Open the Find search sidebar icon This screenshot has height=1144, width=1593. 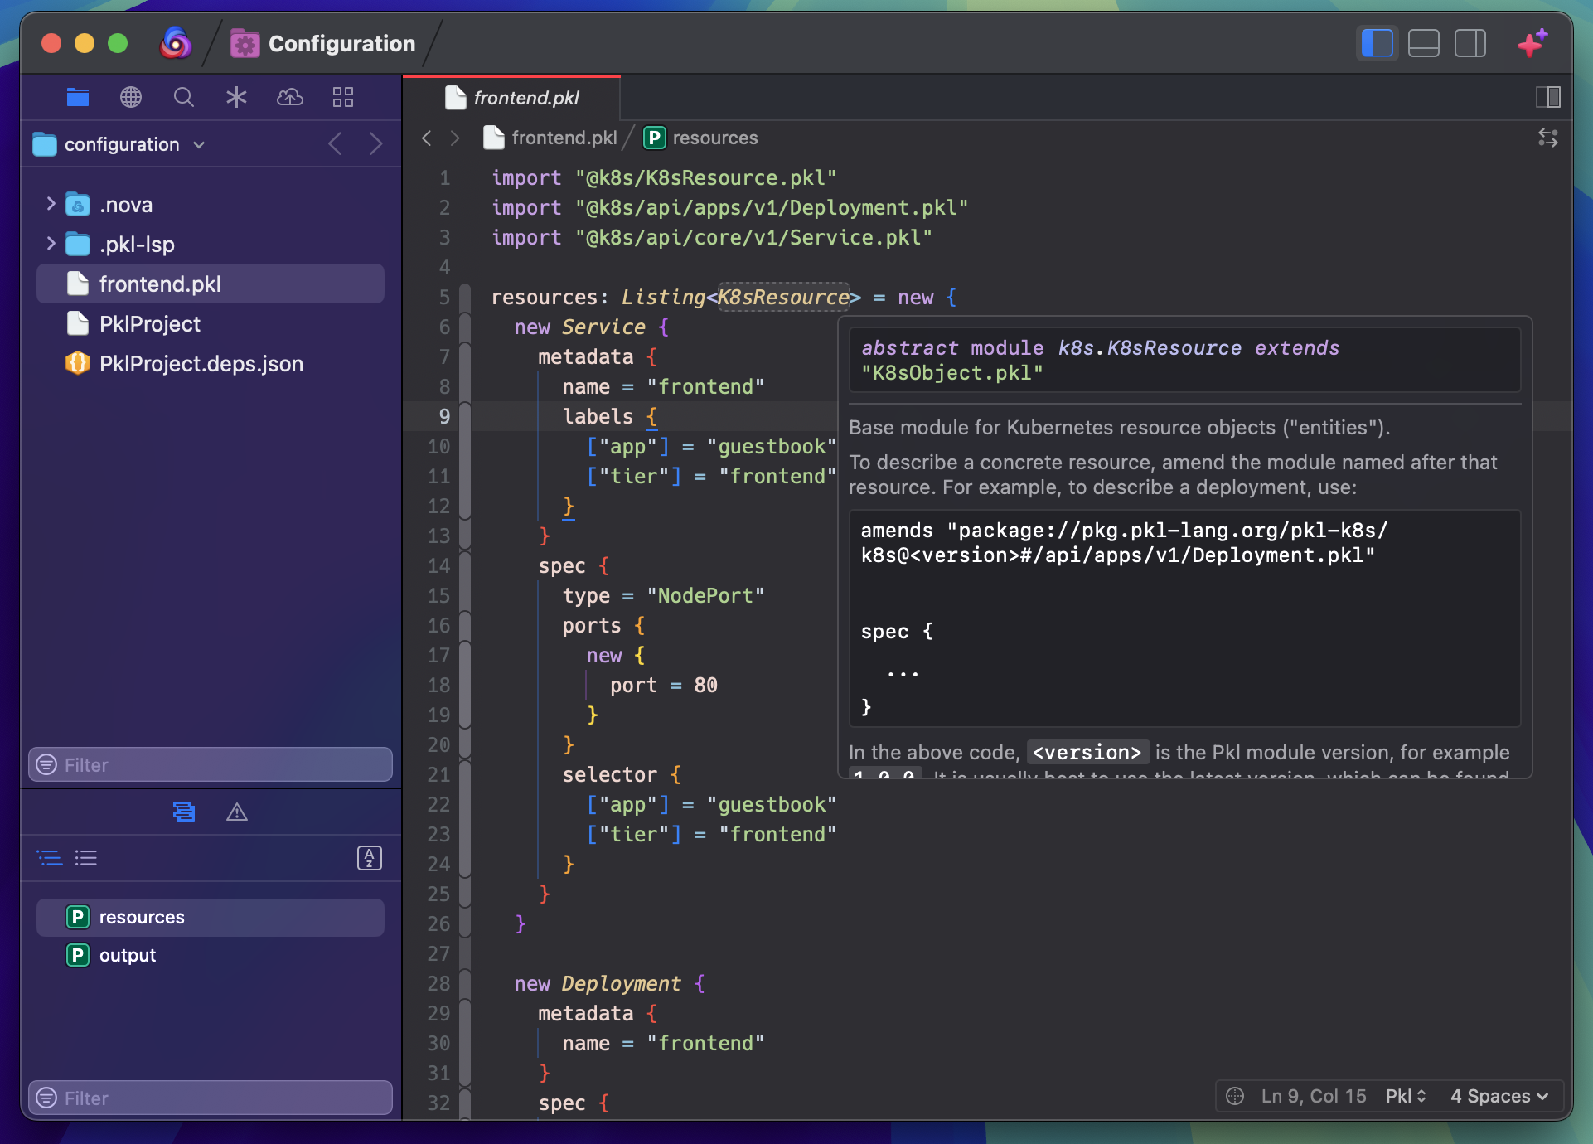click(x=184, y=97)
